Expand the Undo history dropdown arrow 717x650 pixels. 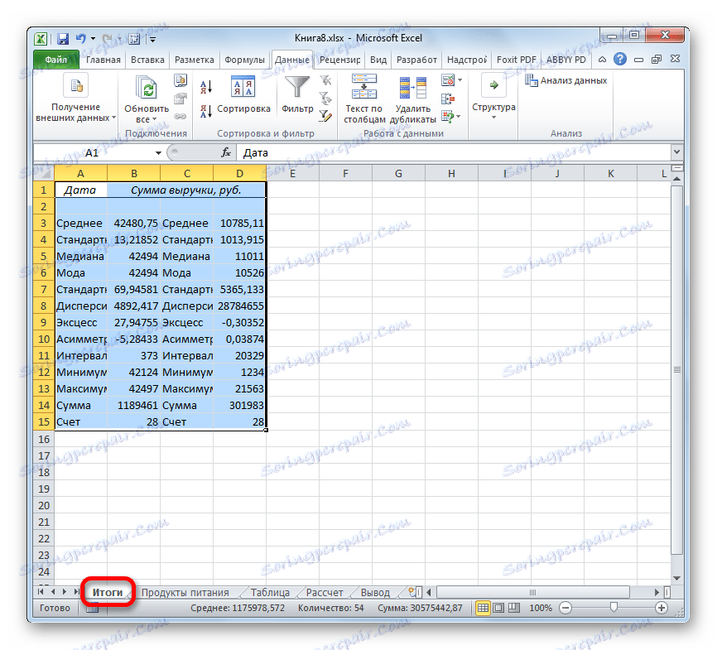[x=93, y=39]
